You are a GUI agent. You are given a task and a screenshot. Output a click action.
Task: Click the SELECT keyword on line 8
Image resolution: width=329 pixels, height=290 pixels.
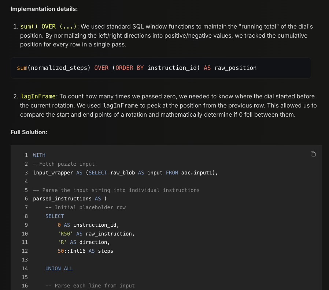point(54,216)
